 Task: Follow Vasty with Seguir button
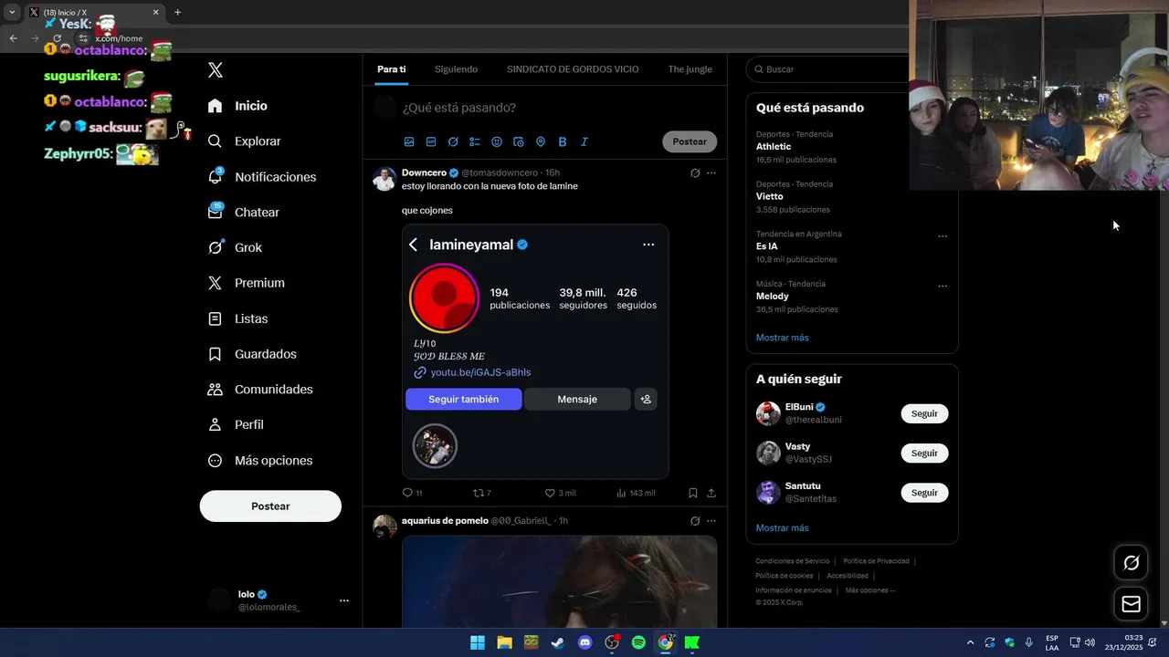[924, 453]
